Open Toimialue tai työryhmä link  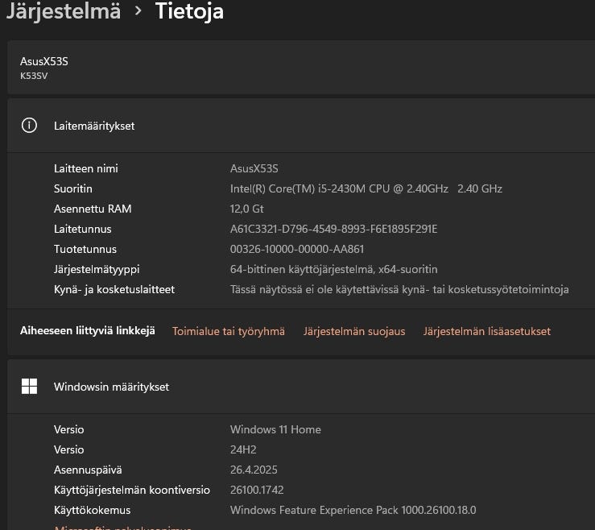(229, 331)
